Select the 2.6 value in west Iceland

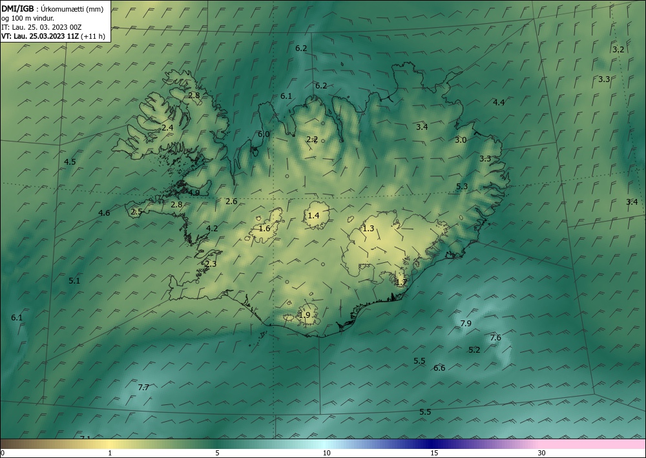tap(231, 202)
